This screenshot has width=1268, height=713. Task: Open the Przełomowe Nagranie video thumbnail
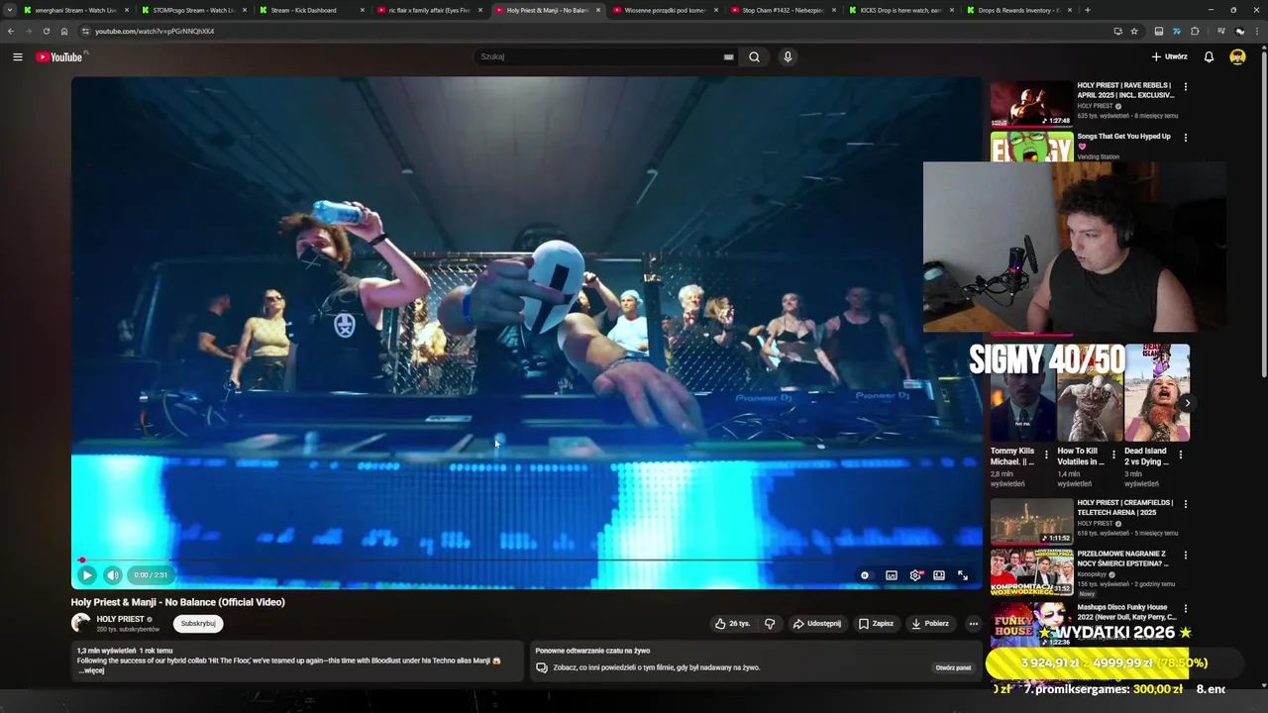(1031, 572)
